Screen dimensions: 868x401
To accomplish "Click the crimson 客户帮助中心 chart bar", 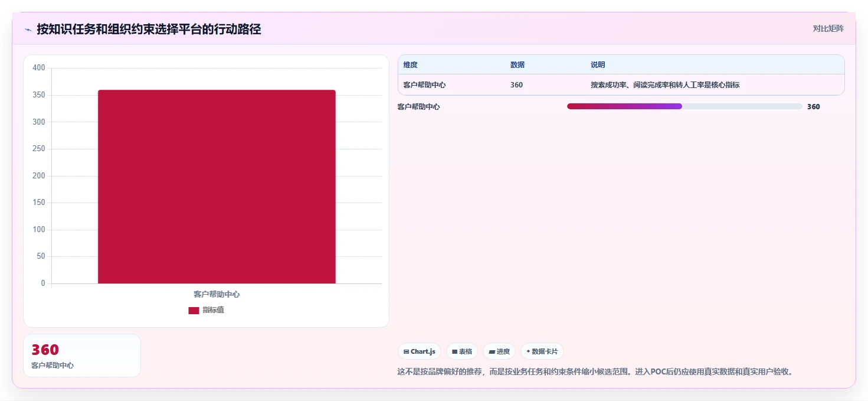I will [217, 187].
